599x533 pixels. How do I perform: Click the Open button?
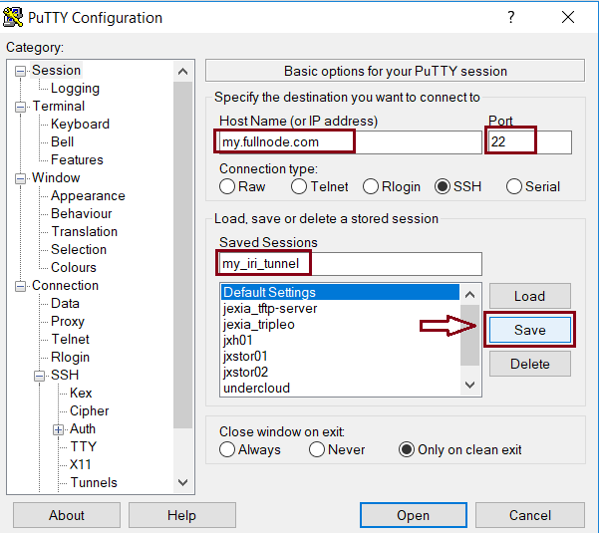pyautogui.click(x=414, y=515)
